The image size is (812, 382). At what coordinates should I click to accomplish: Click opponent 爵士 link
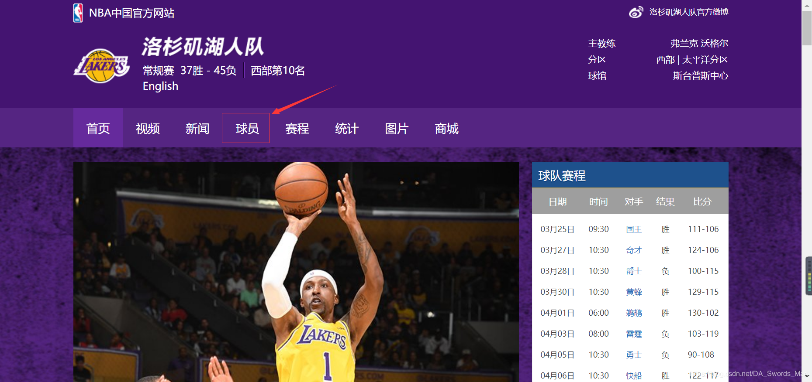point(634,271)
